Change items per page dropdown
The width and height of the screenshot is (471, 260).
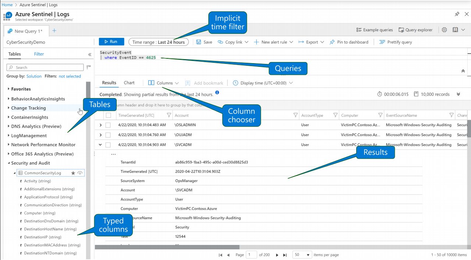point(302,255)
